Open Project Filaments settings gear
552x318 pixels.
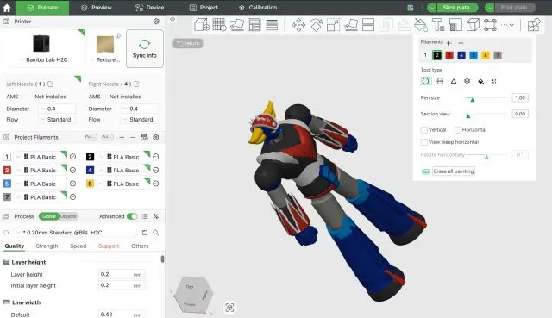156,138
